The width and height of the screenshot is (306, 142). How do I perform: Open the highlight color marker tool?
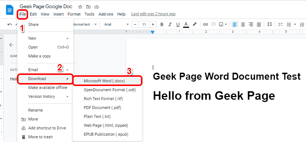point(194,24)
